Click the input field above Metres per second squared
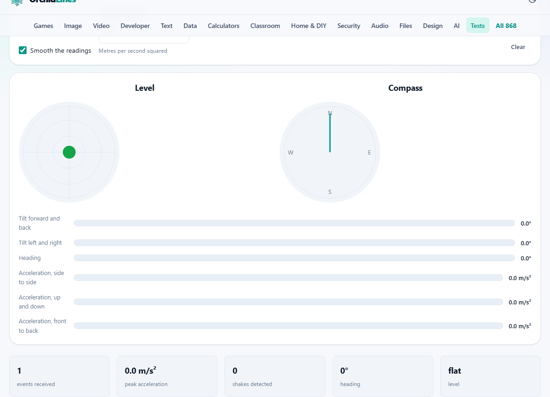This screenshot has height=397, width=550. 144,39
